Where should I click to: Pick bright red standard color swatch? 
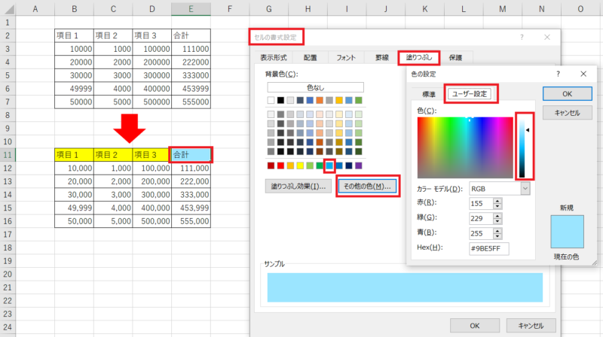pyautogui.click(x=280, y=165)
